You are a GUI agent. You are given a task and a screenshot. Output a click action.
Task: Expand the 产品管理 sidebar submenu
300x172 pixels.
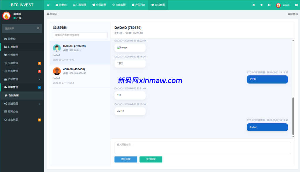coord(22,79)
